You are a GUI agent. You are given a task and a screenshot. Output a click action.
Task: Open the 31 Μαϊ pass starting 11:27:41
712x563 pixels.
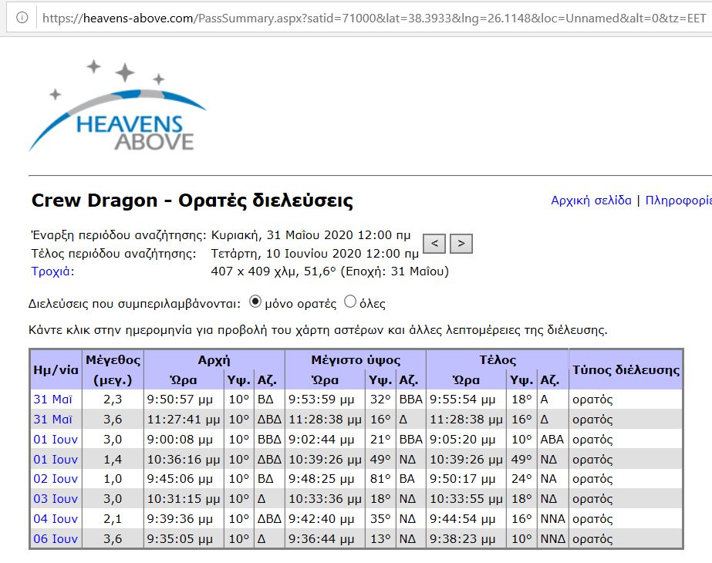(52, 420)
